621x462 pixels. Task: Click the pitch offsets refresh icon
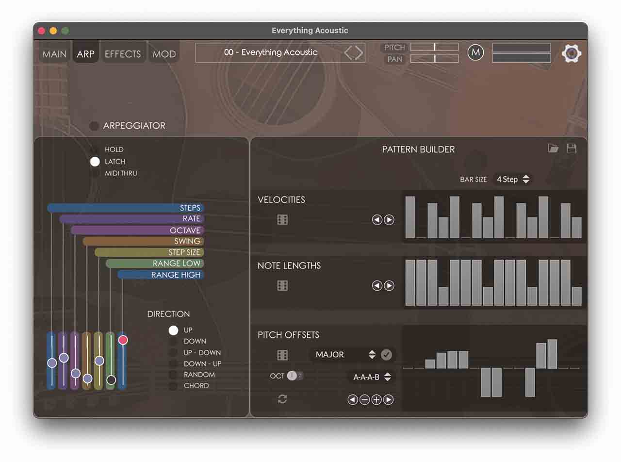282,399
